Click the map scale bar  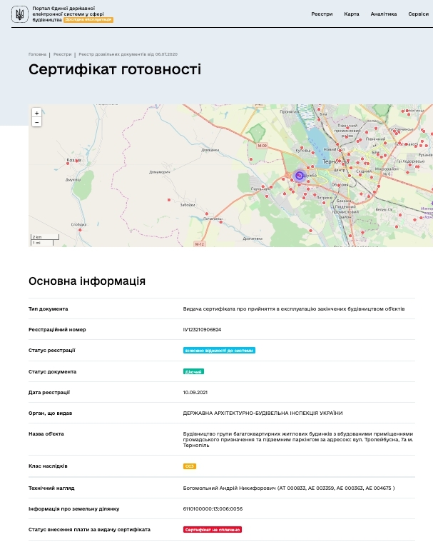(45, 240)
